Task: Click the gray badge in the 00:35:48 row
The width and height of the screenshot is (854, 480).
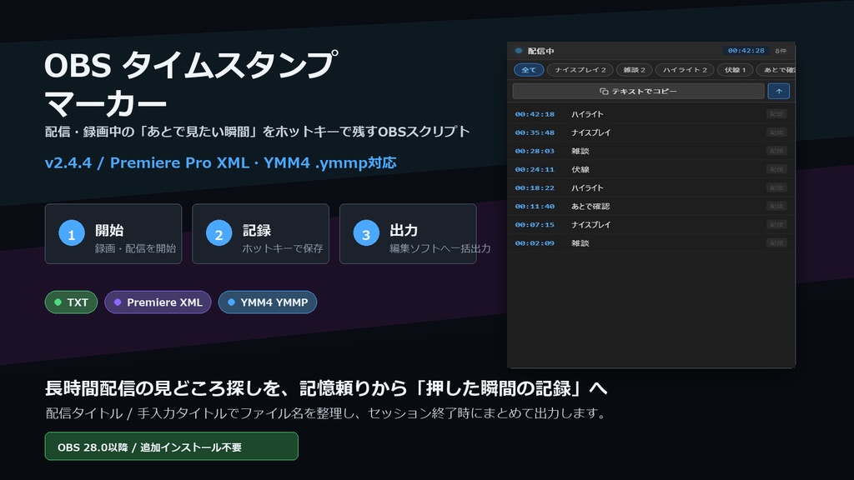Action: point(776,132)
